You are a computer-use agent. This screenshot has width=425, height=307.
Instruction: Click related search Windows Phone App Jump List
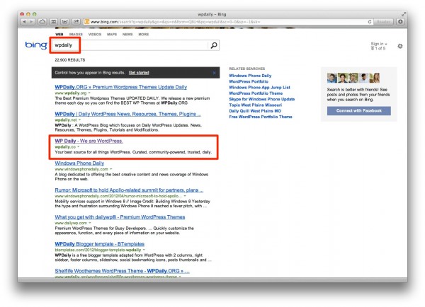pyautogui.click(x=259, y=88)
